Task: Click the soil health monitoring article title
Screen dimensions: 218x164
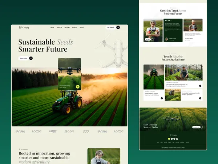Action: click(x=177, y=85)
